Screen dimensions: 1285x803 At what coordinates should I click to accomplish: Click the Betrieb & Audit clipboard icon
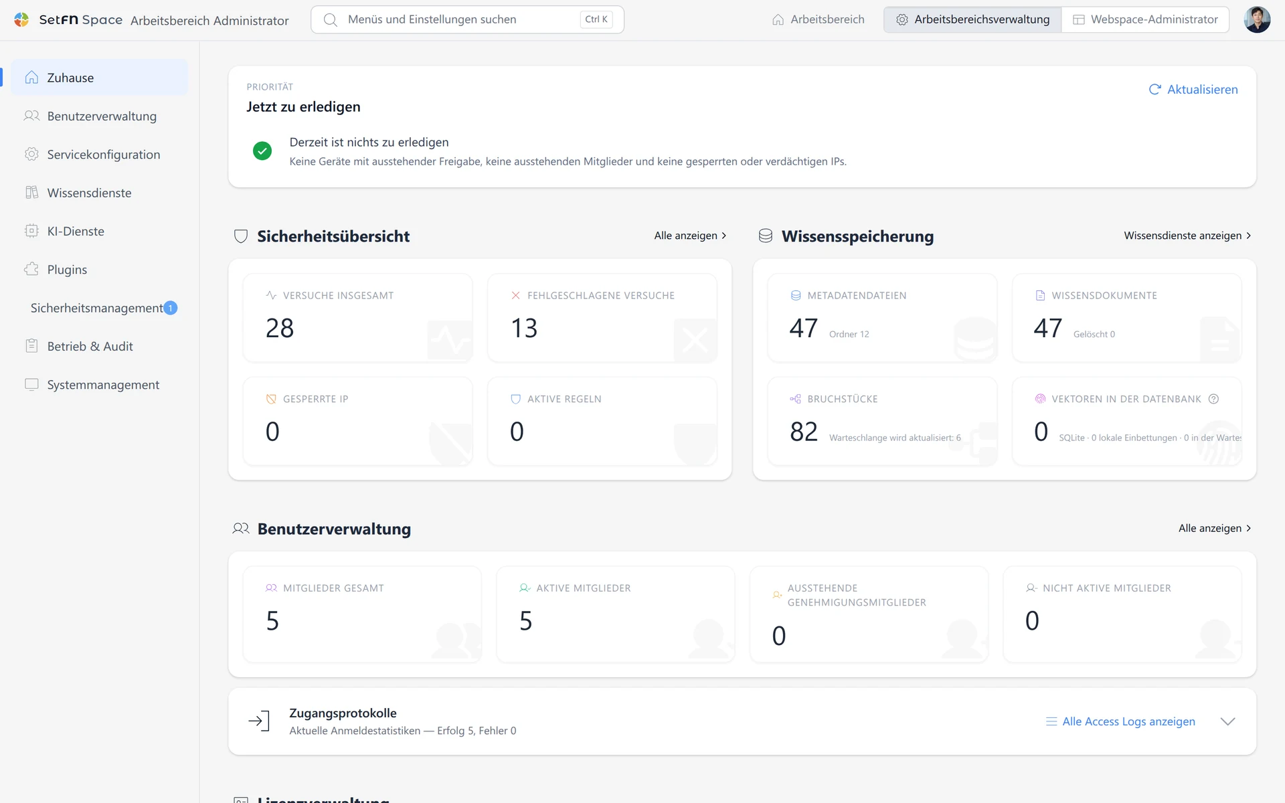31,346
